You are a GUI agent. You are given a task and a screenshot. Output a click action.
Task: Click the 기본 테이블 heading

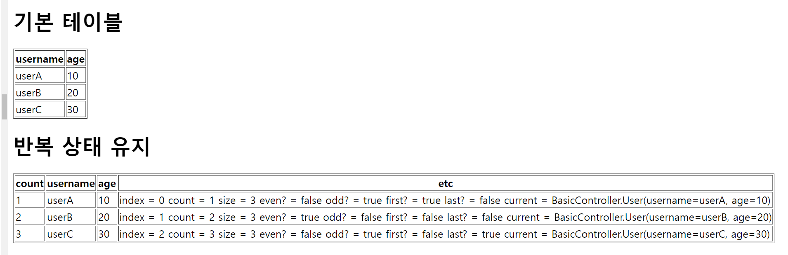point(68,22)
